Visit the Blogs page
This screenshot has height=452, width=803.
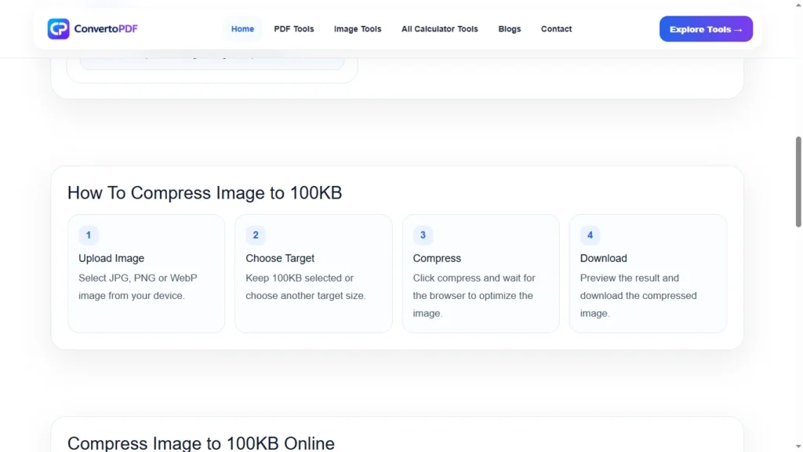point(510,29)
